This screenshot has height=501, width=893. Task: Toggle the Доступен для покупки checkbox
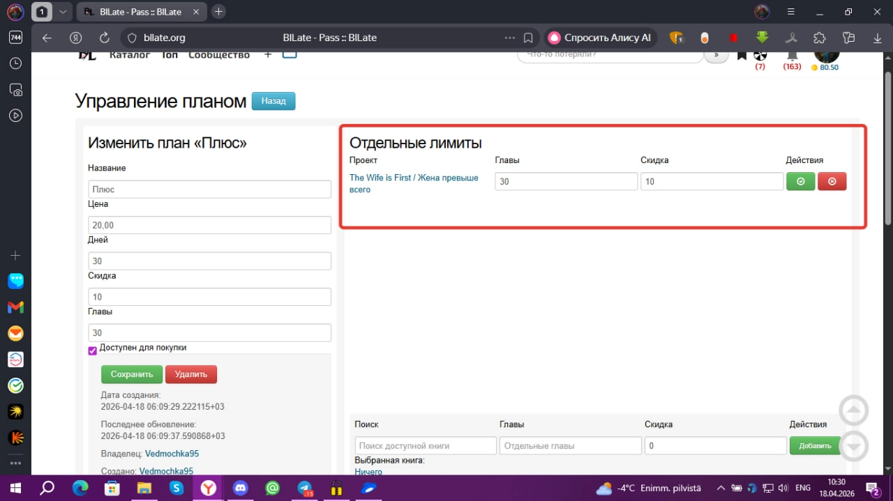point(92,350)
